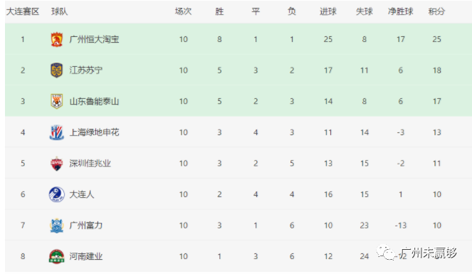Open the 上海绿地申花 team name link
Image resolution: width=472 pixels, height=274 pixels.
pyautogui.click(x=94, y=132)
